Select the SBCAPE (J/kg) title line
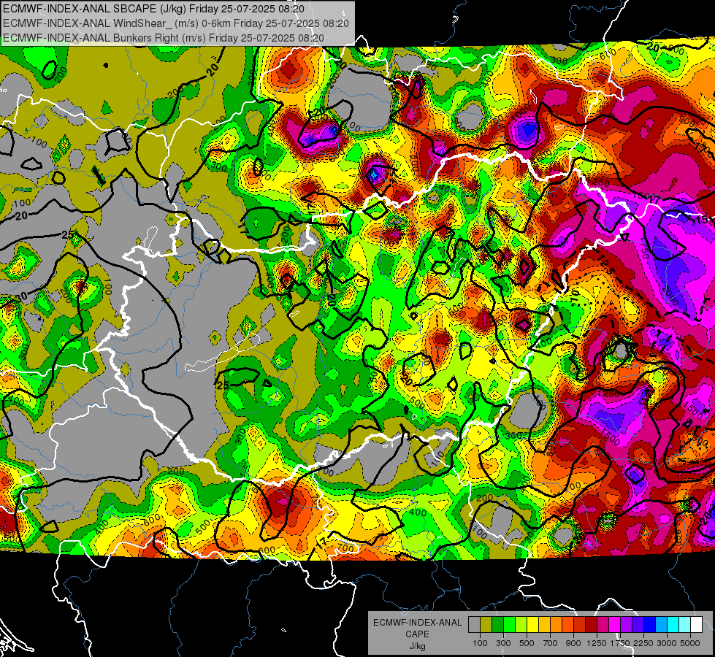The height and width of the screenshot is (657, 715). coord(153,9)
